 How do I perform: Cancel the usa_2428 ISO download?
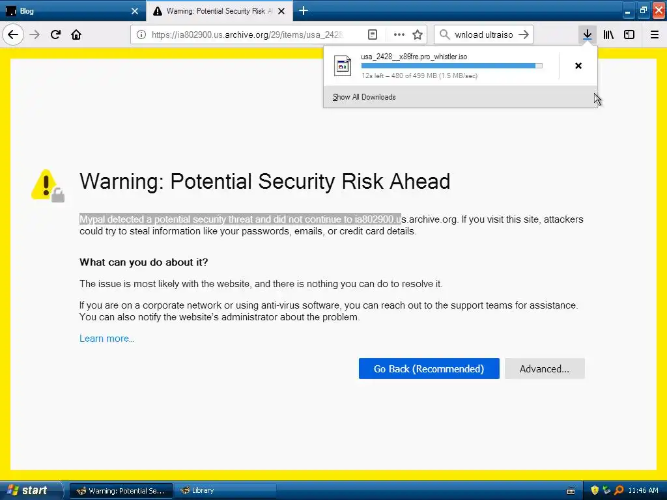tap(578, 66)
